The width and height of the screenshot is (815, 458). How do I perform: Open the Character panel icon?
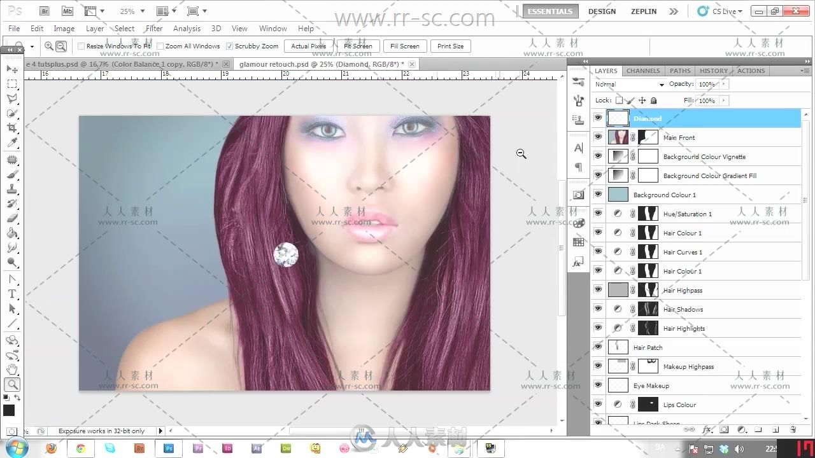pos(578,148)
